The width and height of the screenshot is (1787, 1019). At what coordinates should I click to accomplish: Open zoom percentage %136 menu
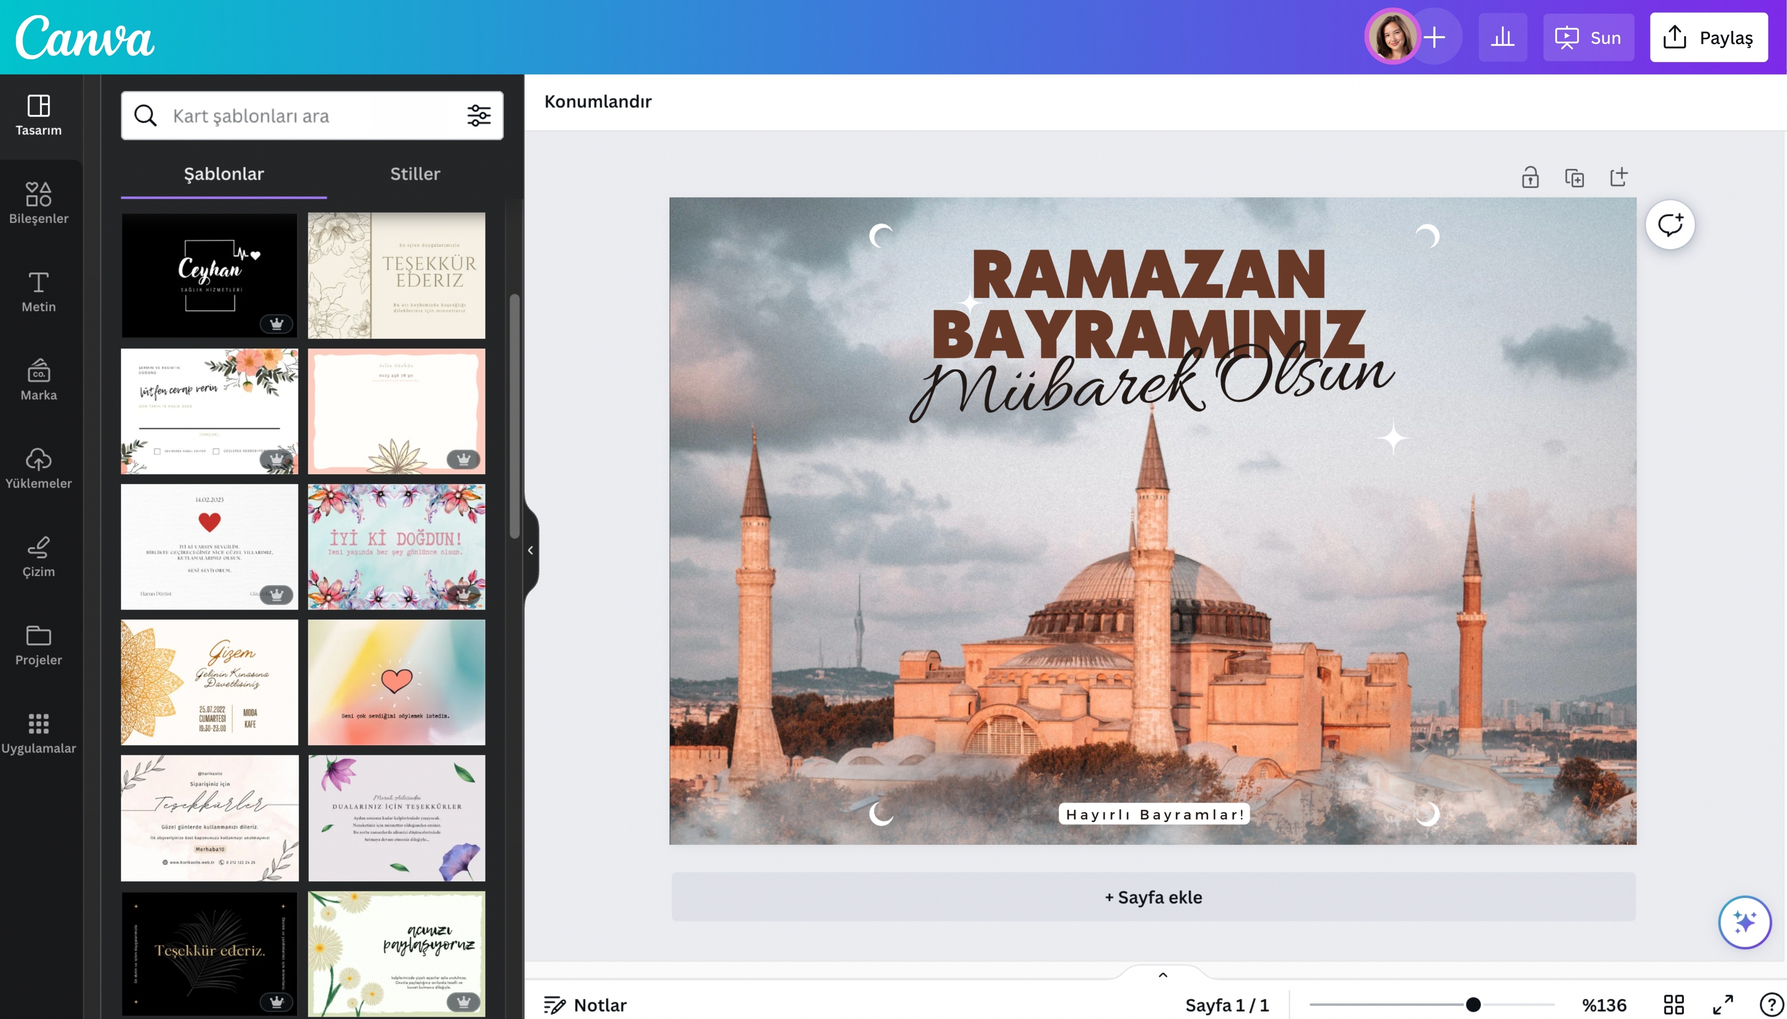pos(1604,1005)
